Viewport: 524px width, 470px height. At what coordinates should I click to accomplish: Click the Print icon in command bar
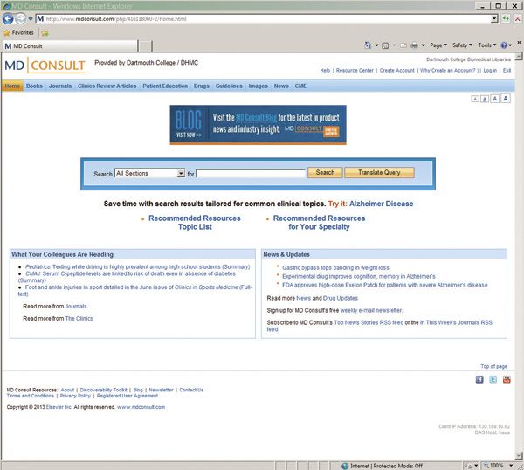(x=414, y=45)
